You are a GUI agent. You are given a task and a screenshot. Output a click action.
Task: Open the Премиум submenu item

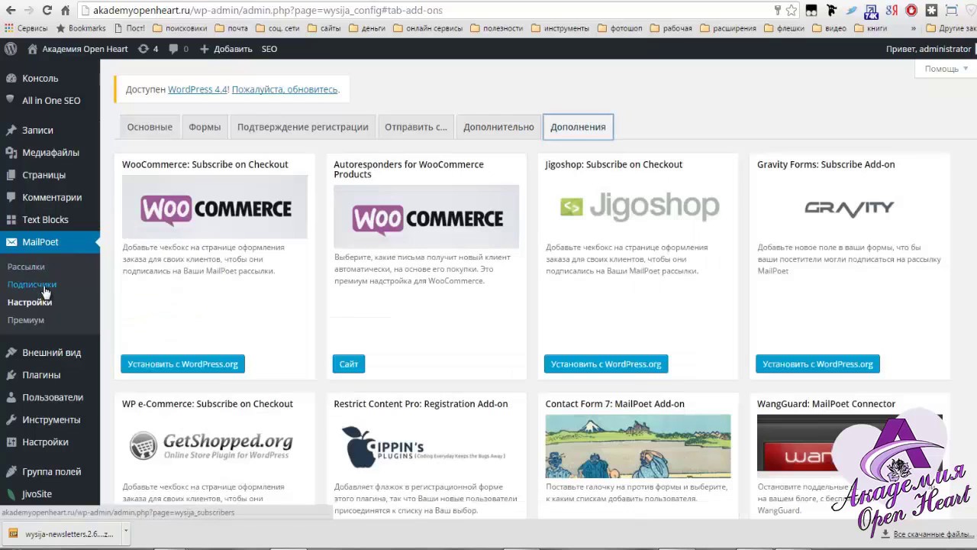26,320
